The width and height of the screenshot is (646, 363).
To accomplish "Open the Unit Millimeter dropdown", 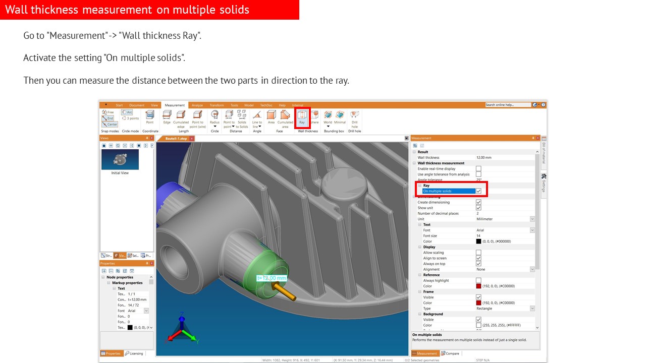I will [532, 219].
